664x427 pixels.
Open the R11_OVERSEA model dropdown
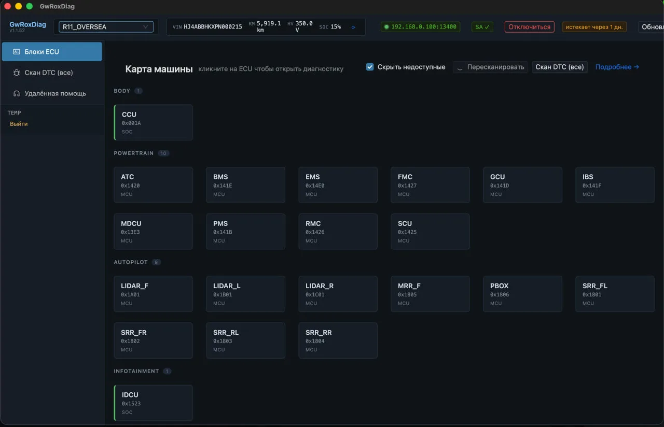pyautogui.click(x=106, y=27)
